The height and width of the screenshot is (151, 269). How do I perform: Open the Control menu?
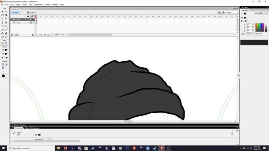47,5
